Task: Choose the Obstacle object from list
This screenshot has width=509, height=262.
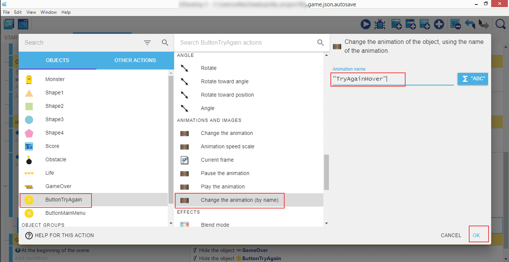Action: click(x=56, y=159)
